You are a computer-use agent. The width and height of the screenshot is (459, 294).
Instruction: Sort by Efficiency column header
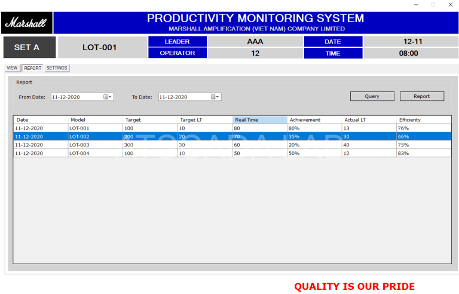click(424, 120)
